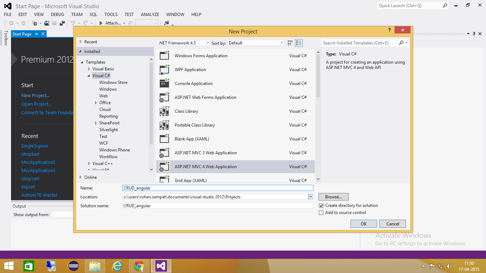This screenshot has width=486, height=273.
Task: Click the Name input field
Action: tap(218, 188)
